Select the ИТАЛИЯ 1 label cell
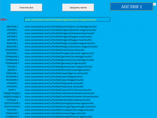The width and height of the screenshot is (157, 118). 12,83
